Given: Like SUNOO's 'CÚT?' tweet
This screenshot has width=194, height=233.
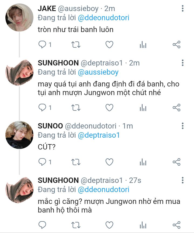Looking at the screenshot, I should point(109,162).
